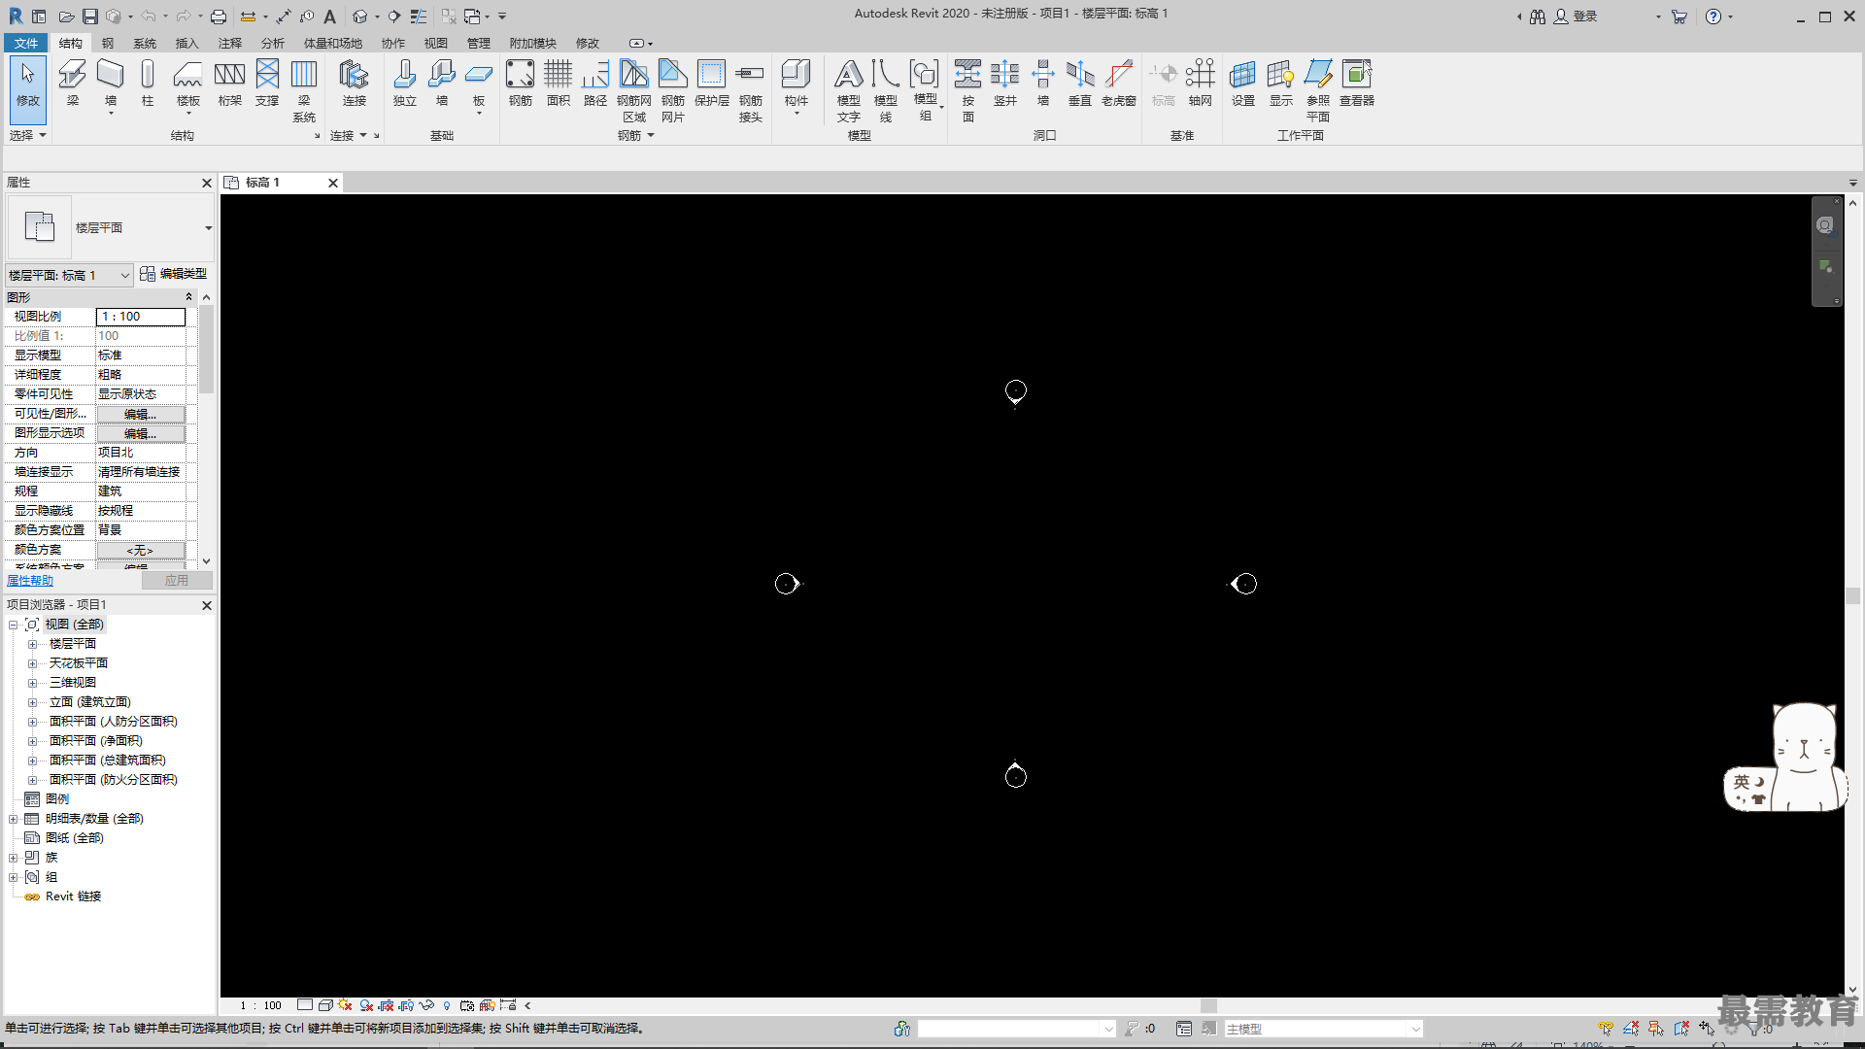Switch to the 注释 ribbon tab

(230, 43)
